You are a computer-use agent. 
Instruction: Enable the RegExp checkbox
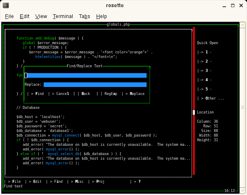(107, 94)
